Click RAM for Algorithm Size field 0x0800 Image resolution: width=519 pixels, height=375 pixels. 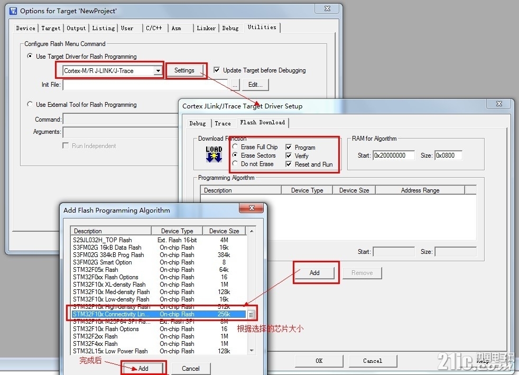point(449,156)
